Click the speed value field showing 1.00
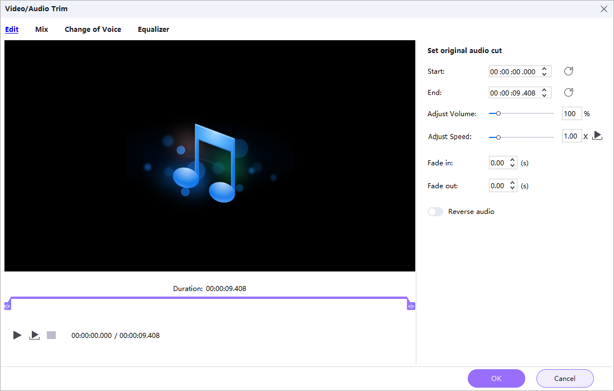 point(572,136)
